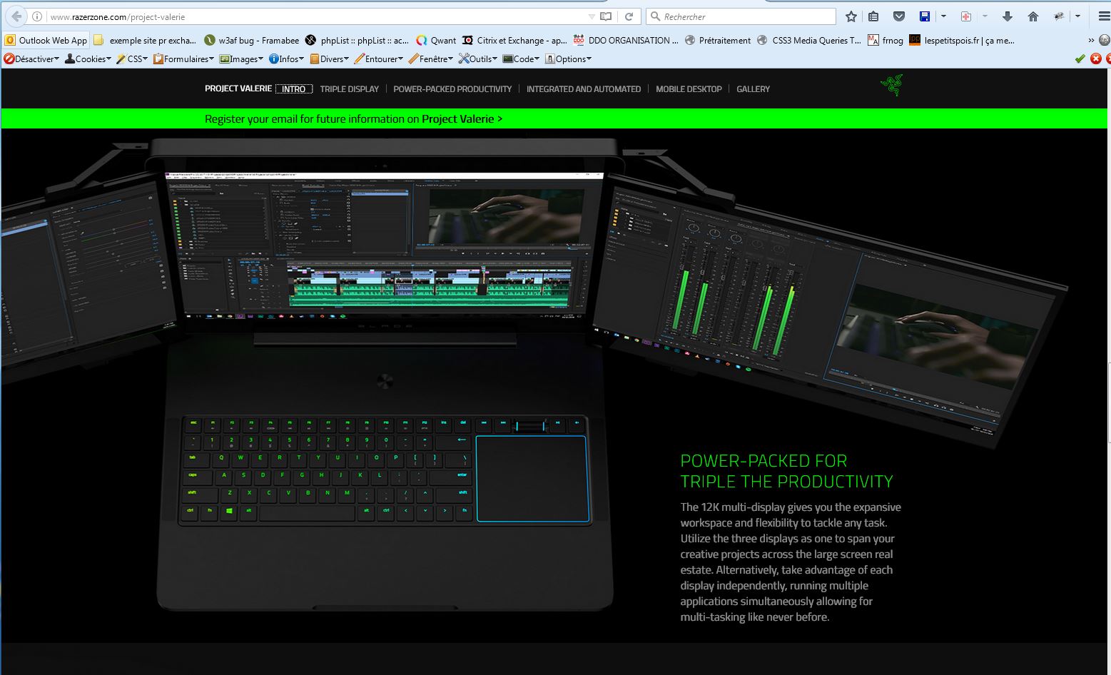This screenshot has height=675, width=1111.
Task: Go to the TRIPLE DISPLAY section
Action: point(350,89)
